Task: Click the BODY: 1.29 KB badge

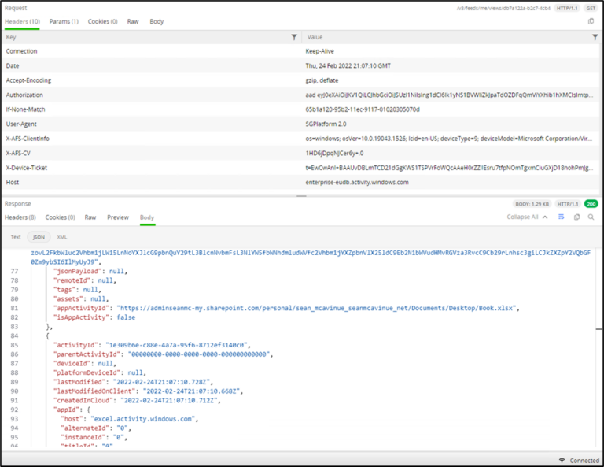Action: (532, 204)
